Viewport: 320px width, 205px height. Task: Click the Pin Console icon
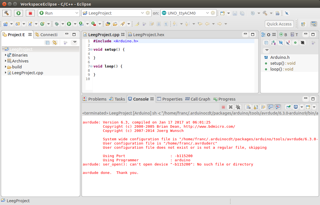coord(288,107)
